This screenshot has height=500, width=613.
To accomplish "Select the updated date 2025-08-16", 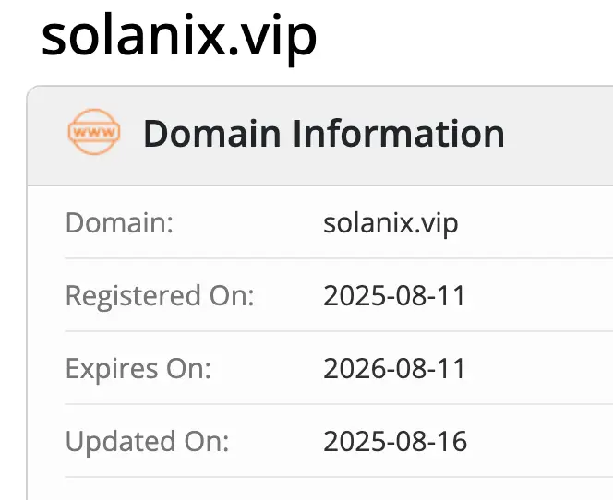I will (x=395, y=441).
